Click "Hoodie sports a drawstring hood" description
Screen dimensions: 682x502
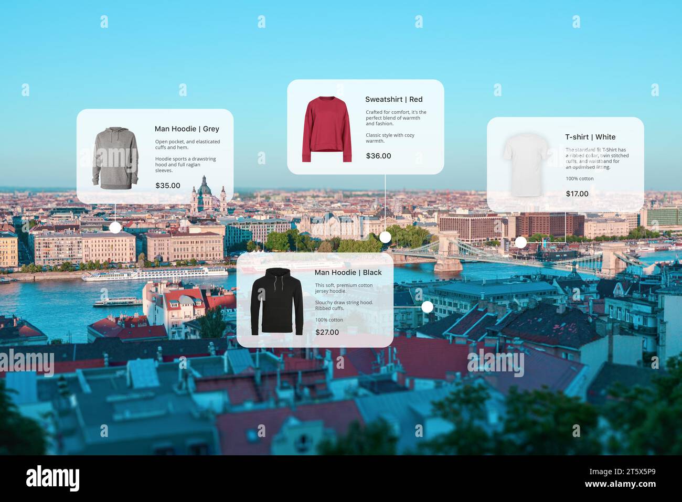[185, 165]
